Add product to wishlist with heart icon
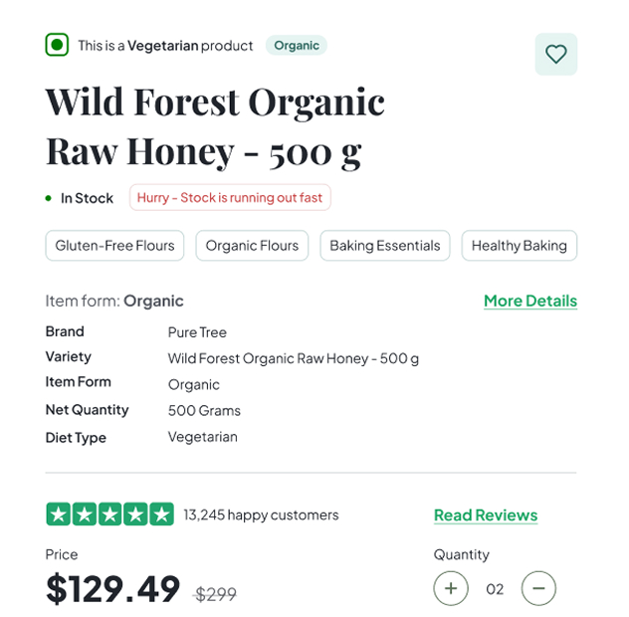 tap(555, 54)
